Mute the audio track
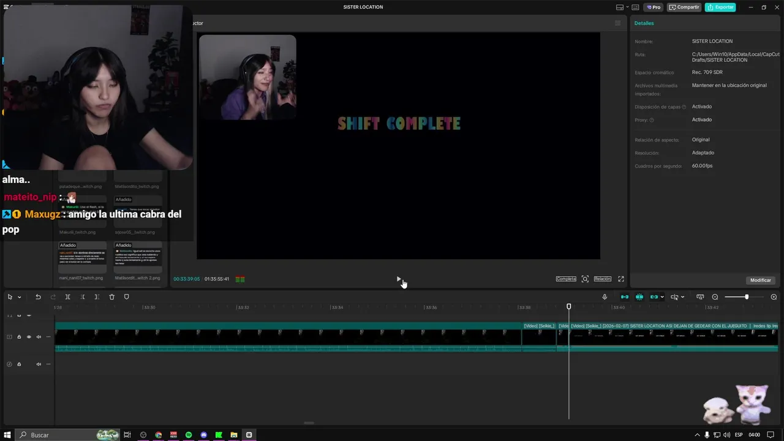The width and height of the screenshot is (784, 441). 39,364
